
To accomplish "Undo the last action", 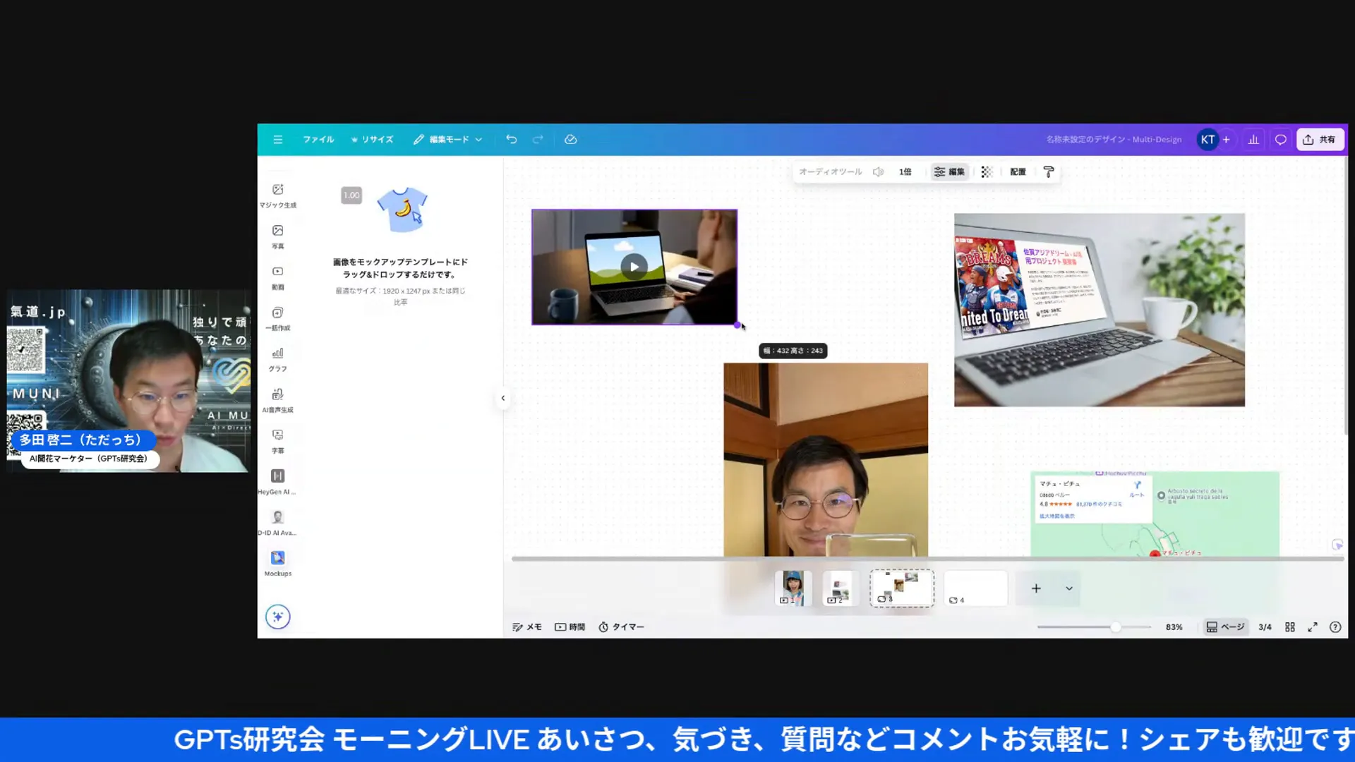I will [512, 140].
